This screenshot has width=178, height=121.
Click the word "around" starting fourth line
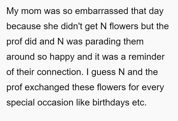(20, 57)
